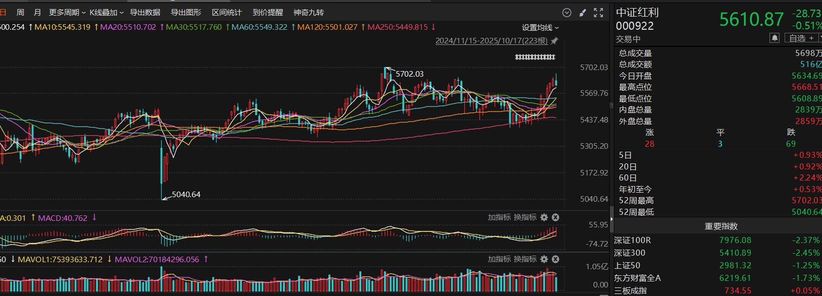Click the 交易中 trading status label
The height and width of the screenshot is (296, 822).
coord(628,39)
